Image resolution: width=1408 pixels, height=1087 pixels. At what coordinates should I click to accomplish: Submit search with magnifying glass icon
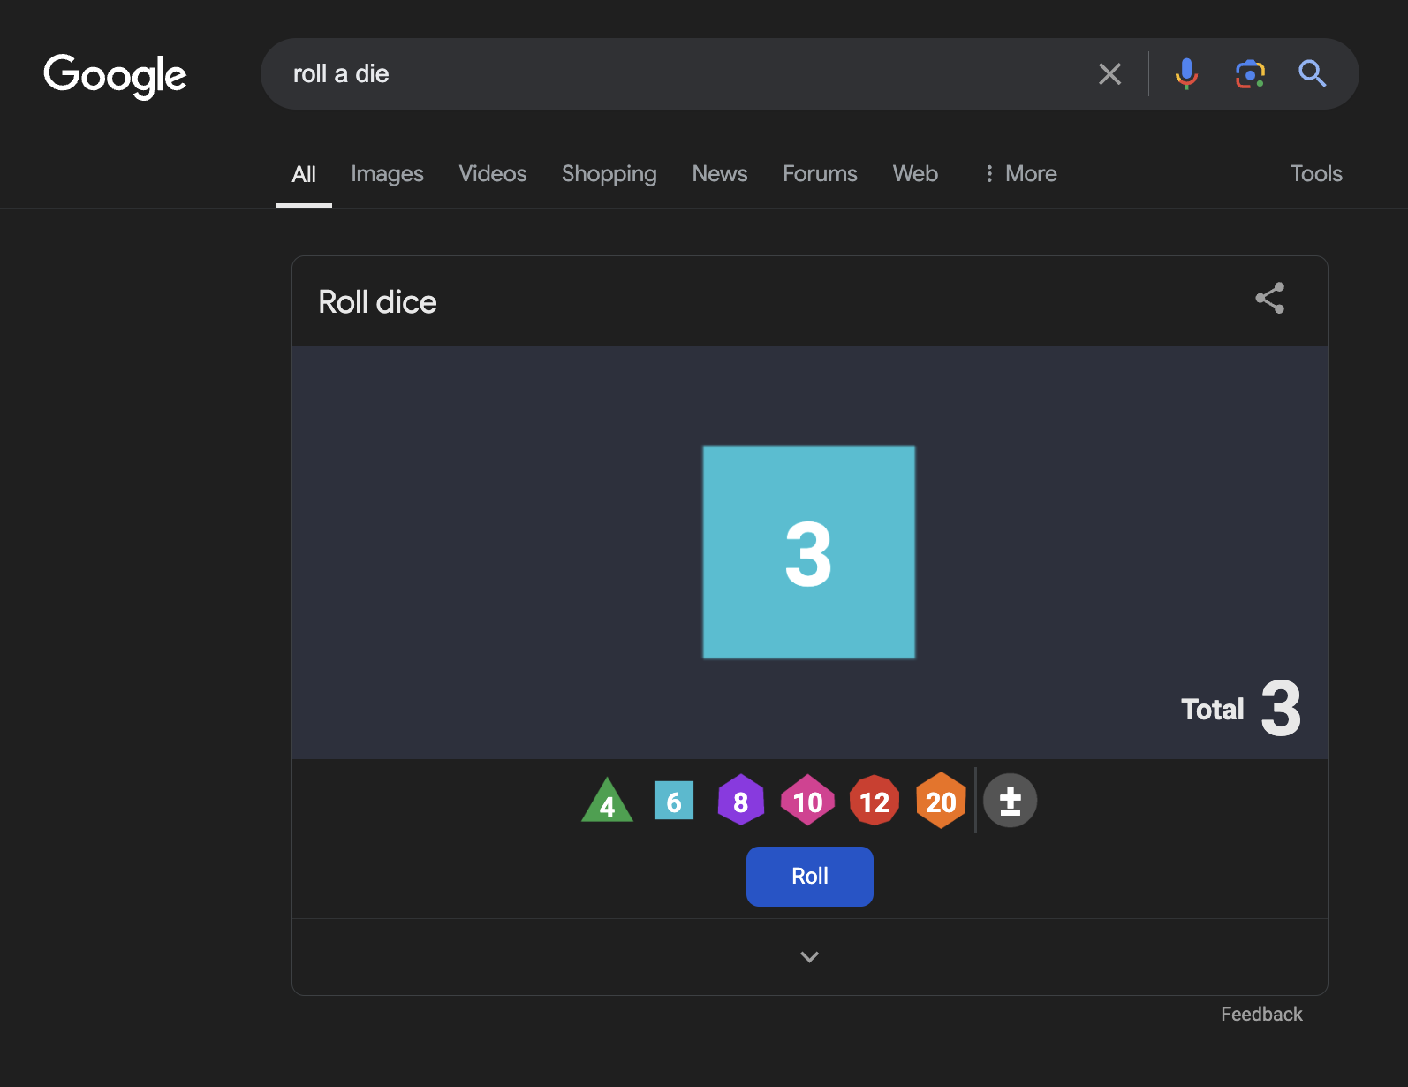(1313, 73)
